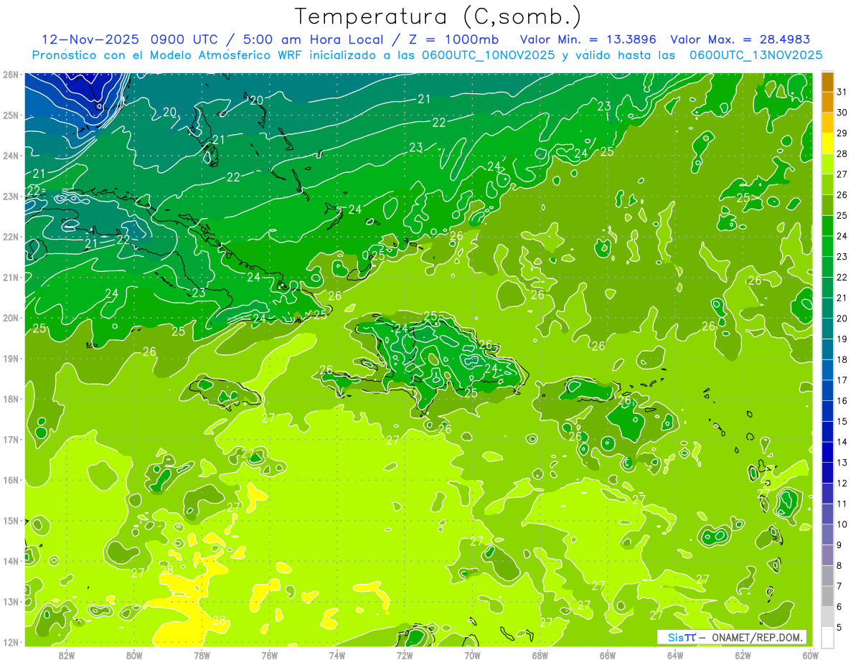Click the '13N' latitude axis label
This screenshot has height=665, width=861.
pyautogui.click(x=11, y=602)
